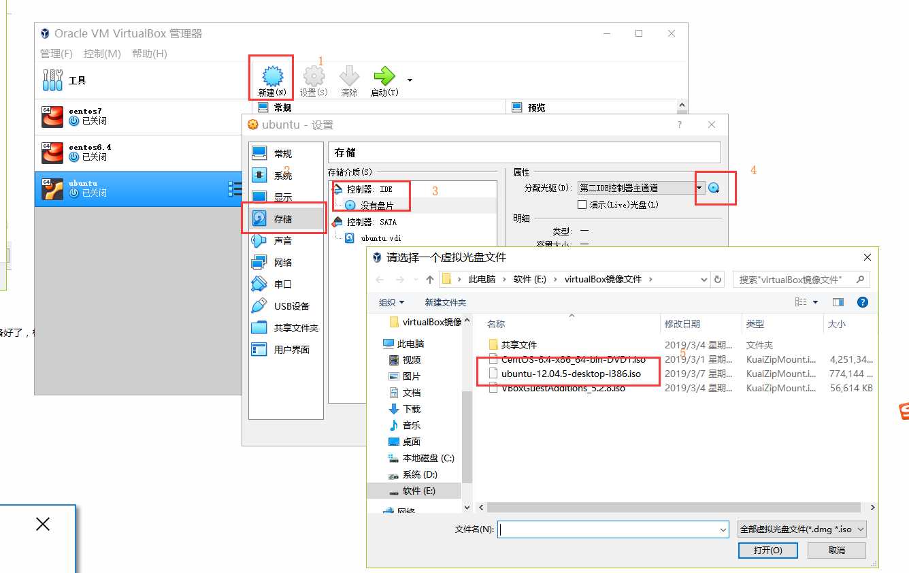Click the 新建文件夹 button

pyautogui.click(x=446, y=302)
